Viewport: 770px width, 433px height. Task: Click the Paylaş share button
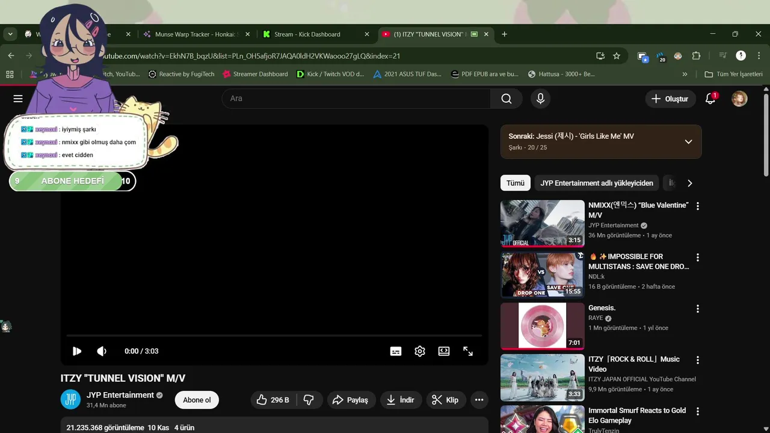point(351,400)
